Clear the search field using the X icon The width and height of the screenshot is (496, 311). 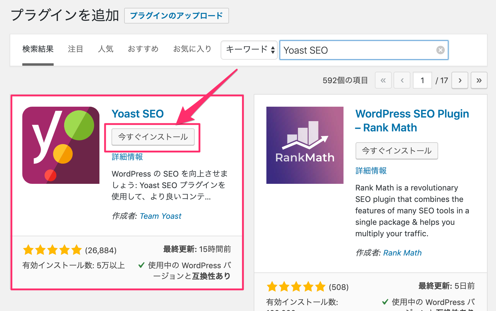440,50
